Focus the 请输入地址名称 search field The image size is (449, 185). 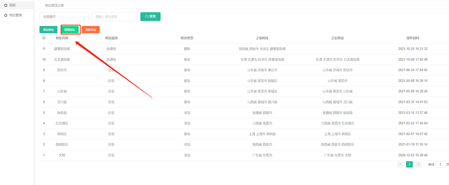(114, 17)
